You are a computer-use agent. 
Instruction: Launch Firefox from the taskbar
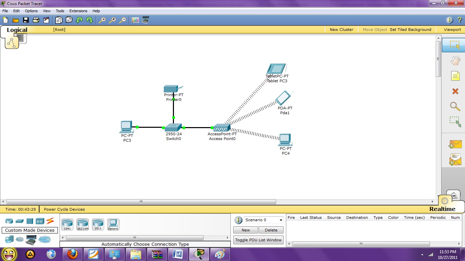[72, 254]
